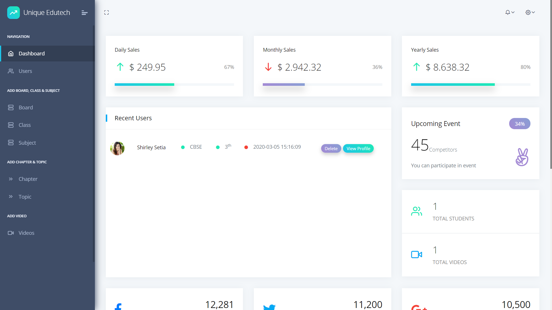Click the Subject sidebar icon
Viewport: 552px width, 310px height.
(11, 143)
